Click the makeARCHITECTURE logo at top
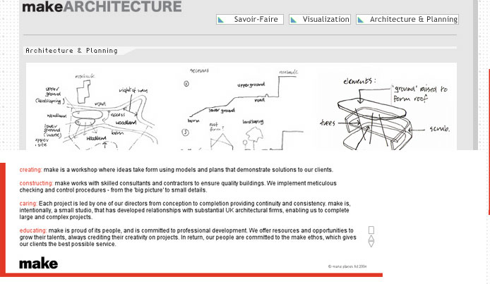 tap(102, 6)
